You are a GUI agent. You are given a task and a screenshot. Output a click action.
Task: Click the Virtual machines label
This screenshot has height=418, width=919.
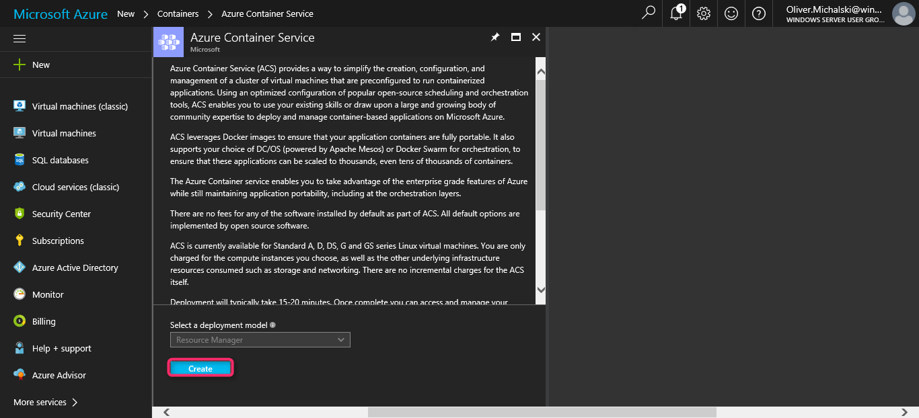(x=64, y=133)
